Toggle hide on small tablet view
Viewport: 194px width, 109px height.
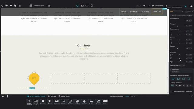(183, 79)
